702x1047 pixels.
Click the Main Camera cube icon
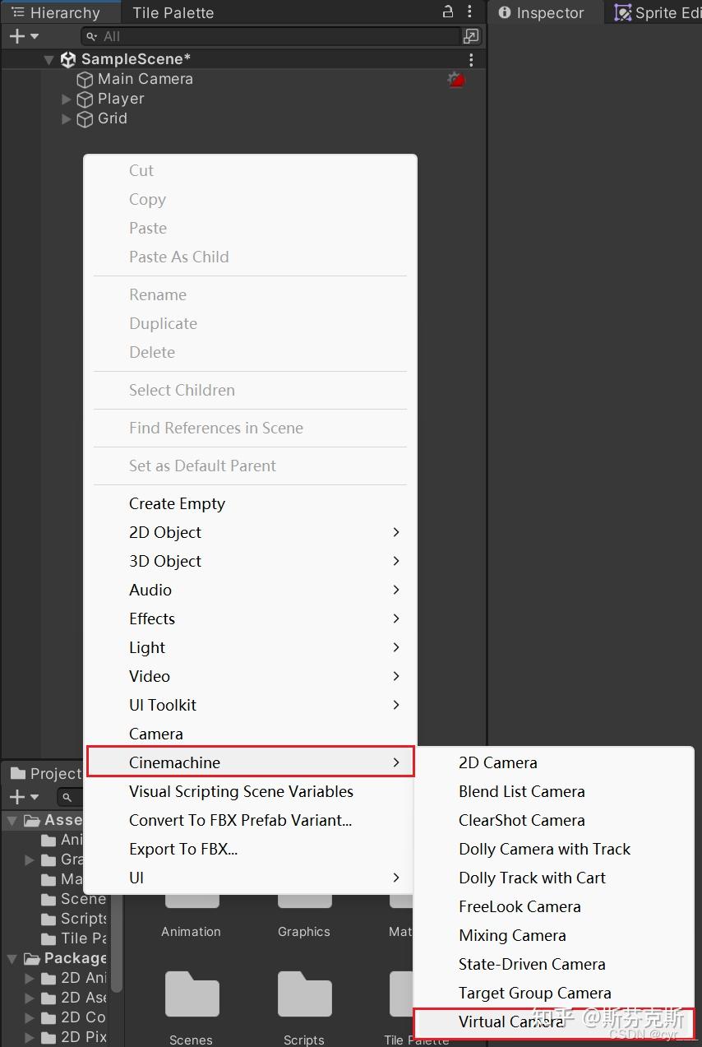click(x=85, y=80)
